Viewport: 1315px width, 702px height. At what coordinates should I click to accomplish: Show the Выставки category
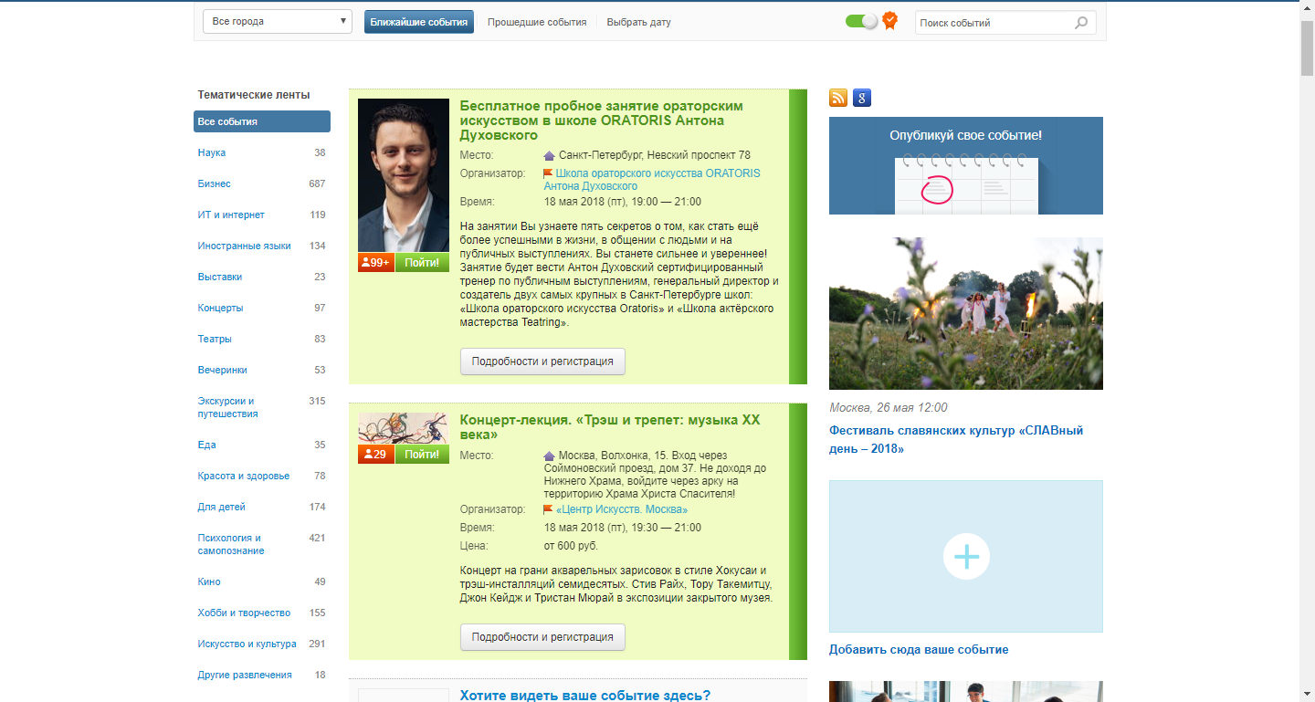(220, 277)
